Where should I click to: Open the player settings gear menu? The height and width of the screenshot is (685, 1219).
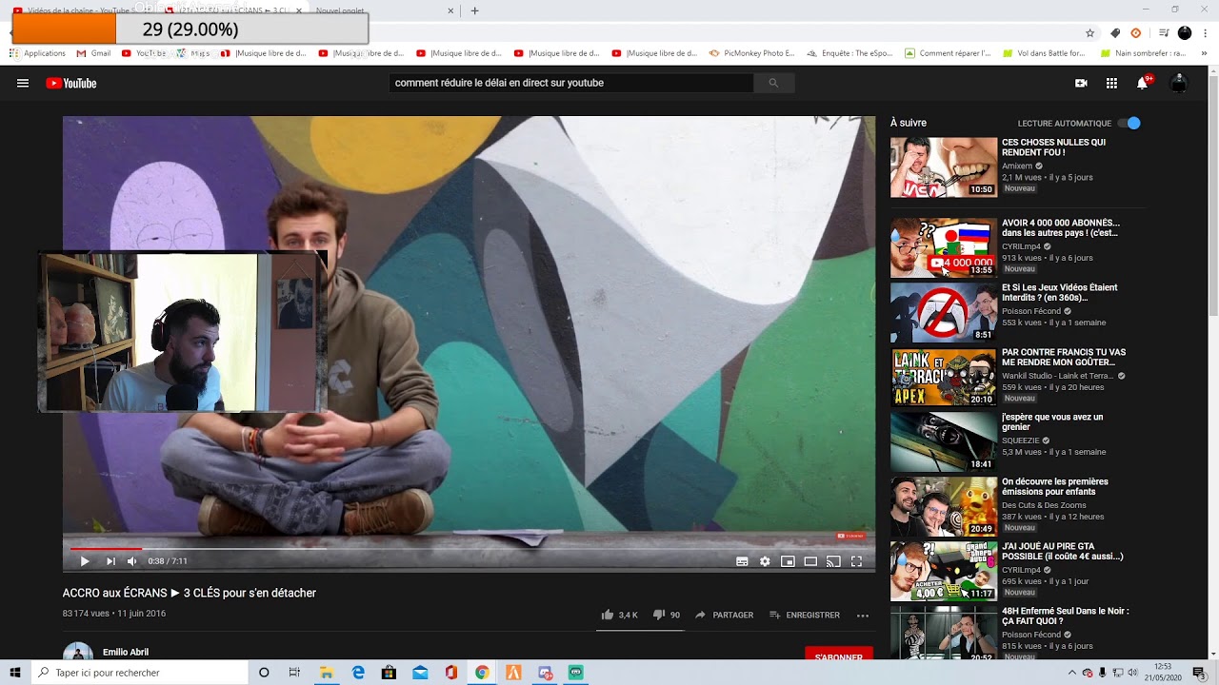[765, 561]
